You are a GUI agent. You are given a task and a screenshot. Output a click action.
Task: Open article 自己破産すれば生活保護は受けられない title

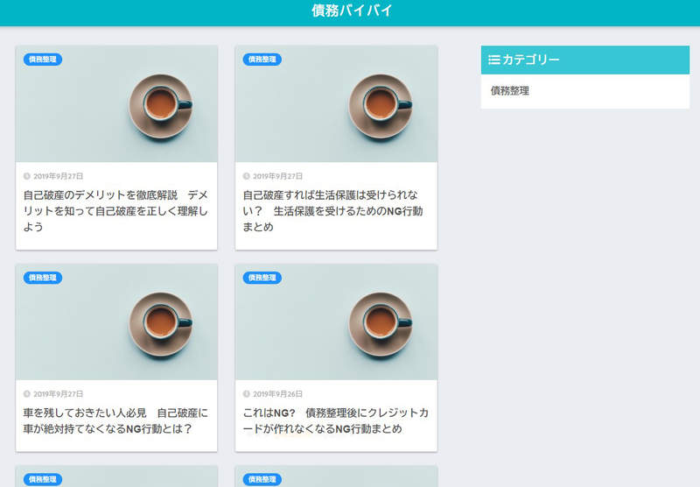[335, 210]
